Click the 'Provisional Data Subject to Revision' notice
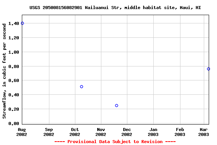 point(115,142)
